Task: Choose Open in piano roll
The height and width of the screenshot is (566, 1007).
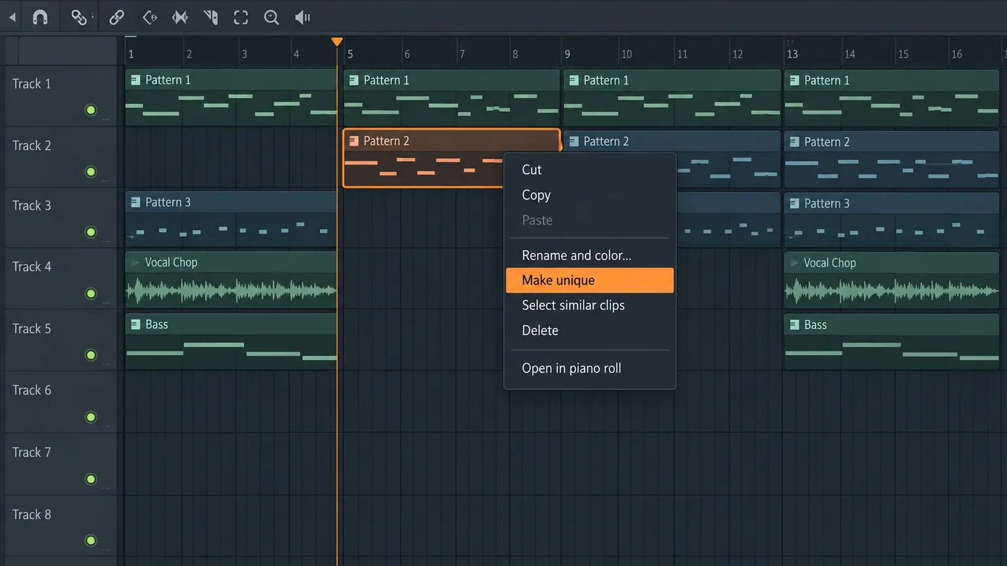Action: (589, 368)
